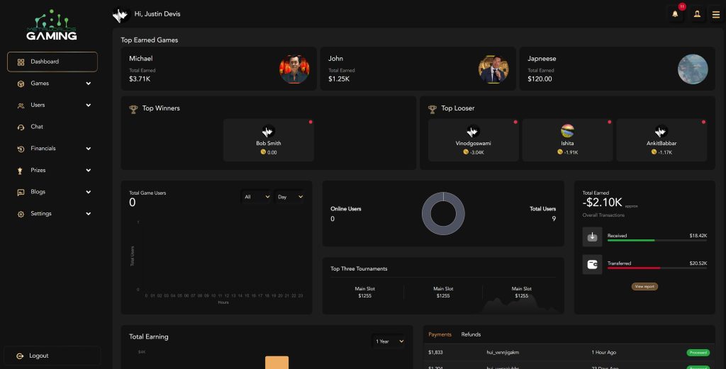Open the Day period dropdown

pyautogui.click(x=290, y=197)
